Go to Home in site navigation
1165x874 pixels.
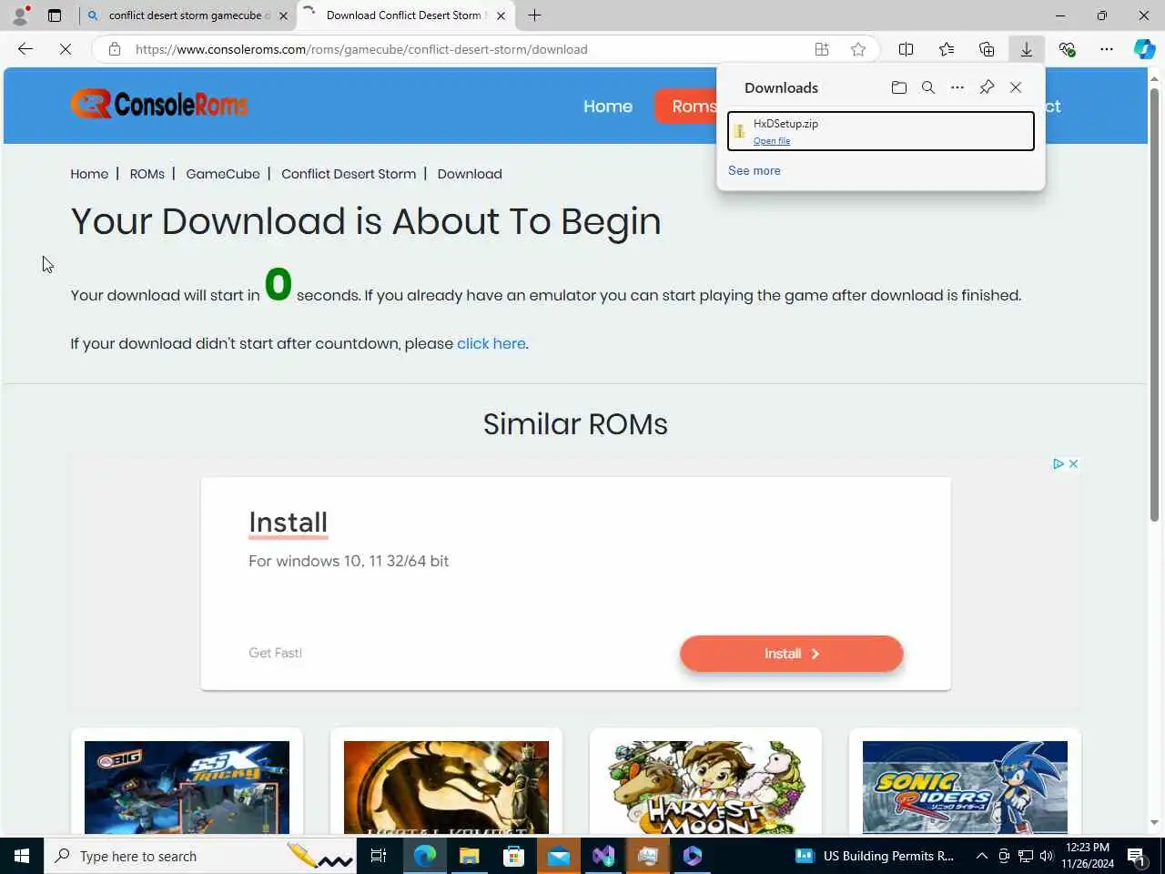point(608,107)
